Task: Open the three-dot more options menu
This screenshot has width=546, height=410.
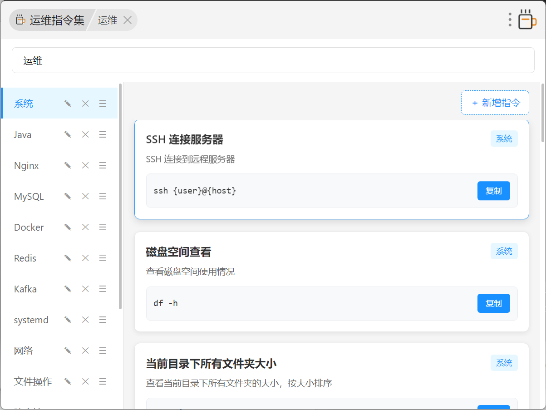Action: (x=510, y=20)
